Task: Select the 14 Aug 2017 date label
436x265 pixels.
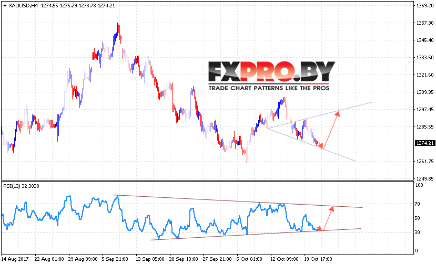Action: tap(15, 259)
